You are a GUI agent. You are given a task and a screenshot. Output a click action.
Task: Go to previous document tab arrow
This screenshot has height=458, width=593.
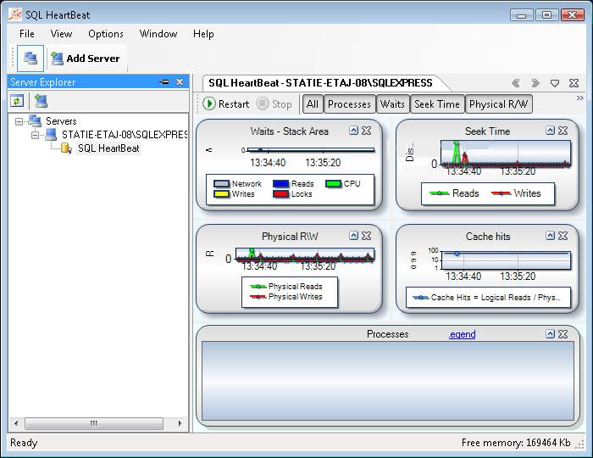point(515,83)
